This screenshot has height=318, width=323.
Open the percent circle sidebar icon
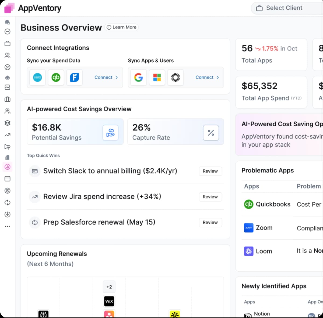(8, 67)
